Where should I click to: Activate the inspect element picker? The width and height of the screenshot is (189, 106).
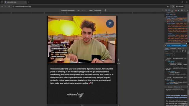pyautogui.click(x=166, y=10)
